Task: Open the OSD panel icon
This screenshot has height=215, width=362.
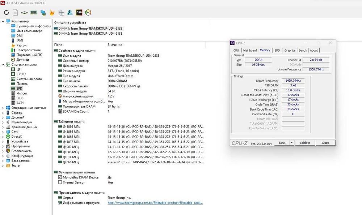Action: [79, 12]
